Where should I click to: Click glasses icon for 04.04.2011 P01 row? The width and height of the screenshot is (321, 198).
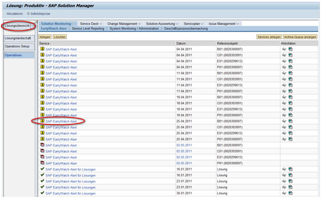(284, 67)
